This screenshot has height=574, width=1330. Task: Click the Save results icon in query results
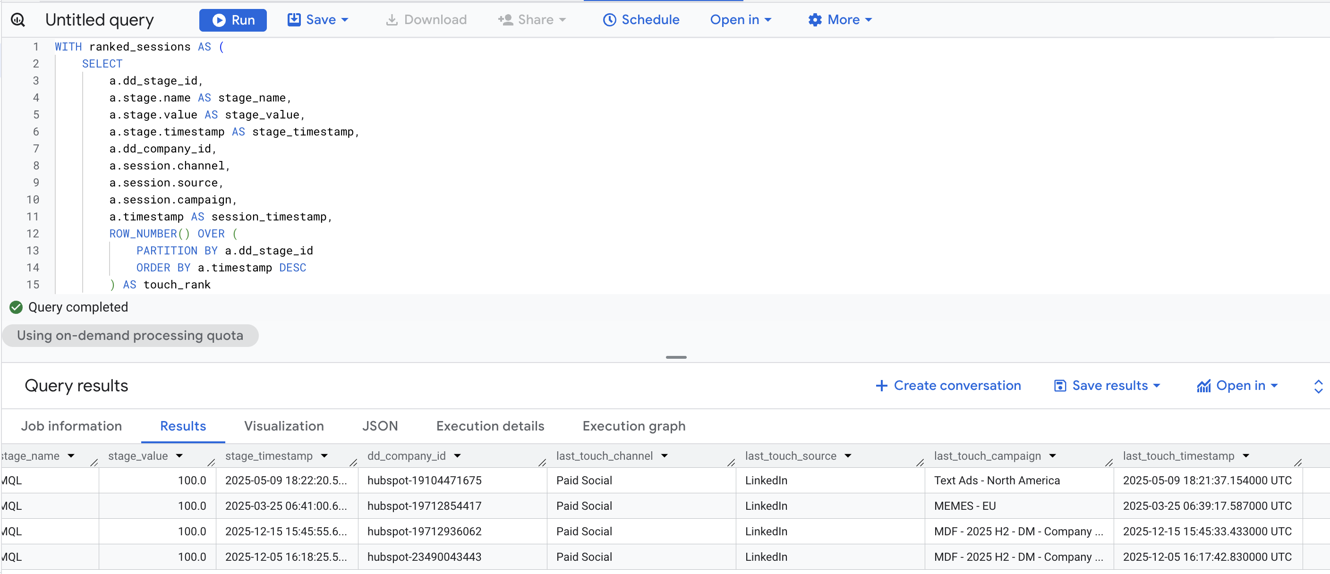coord(1060,386)
